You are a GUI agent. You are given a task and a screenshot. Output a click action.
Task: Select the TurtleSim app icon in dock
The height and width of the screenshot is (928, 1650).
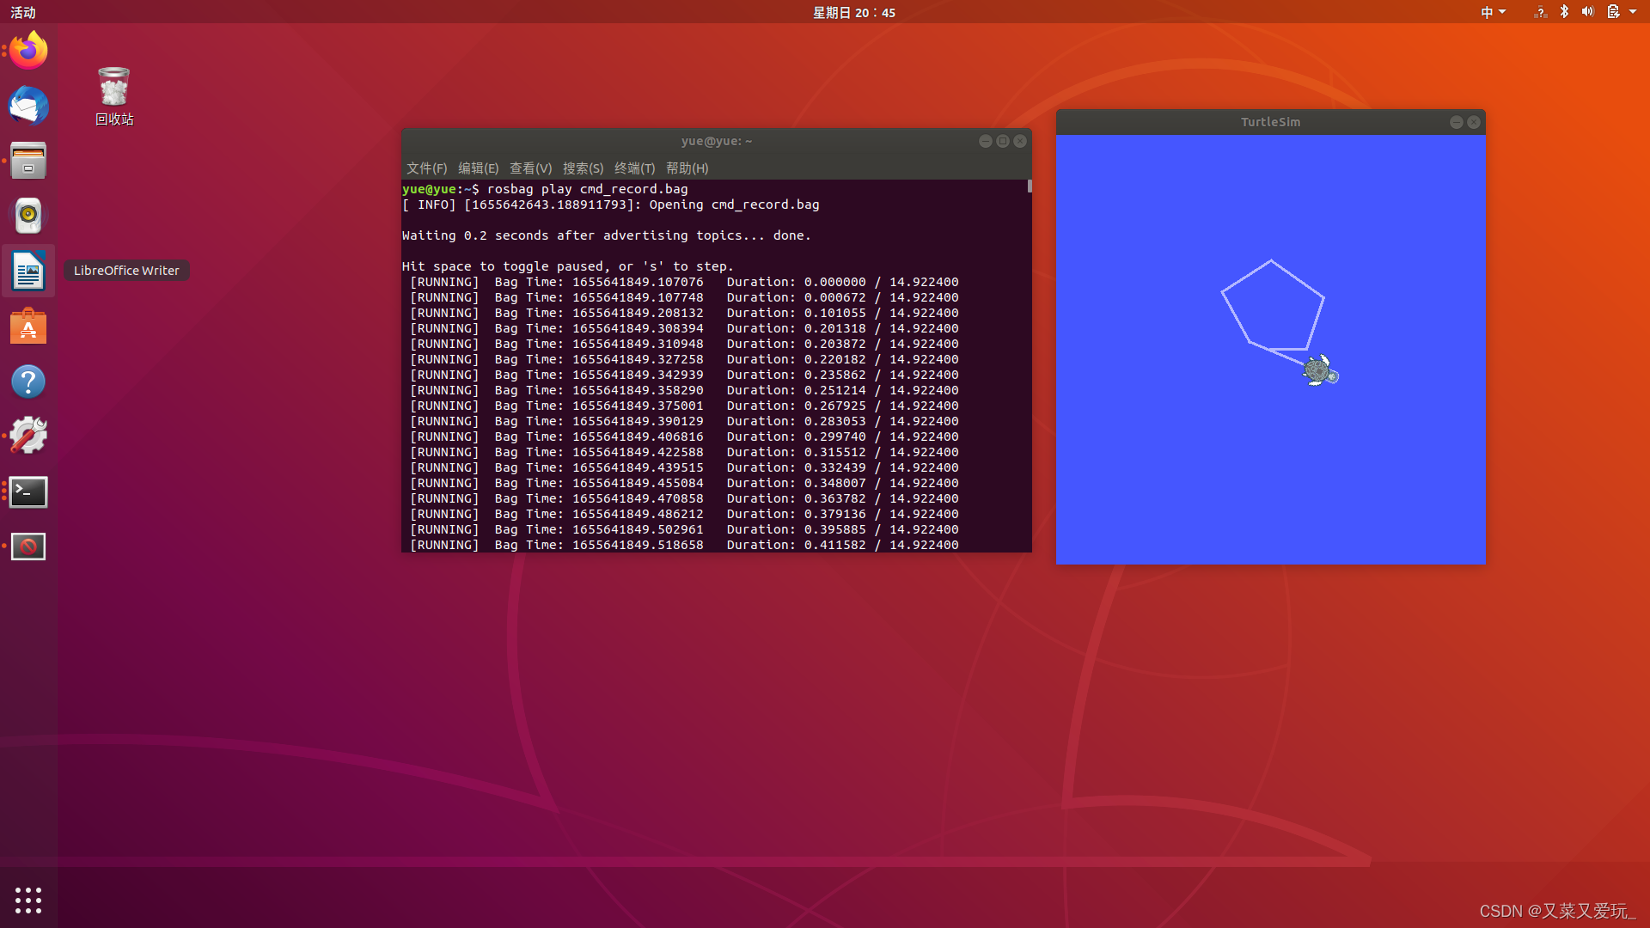coord(28,546)
